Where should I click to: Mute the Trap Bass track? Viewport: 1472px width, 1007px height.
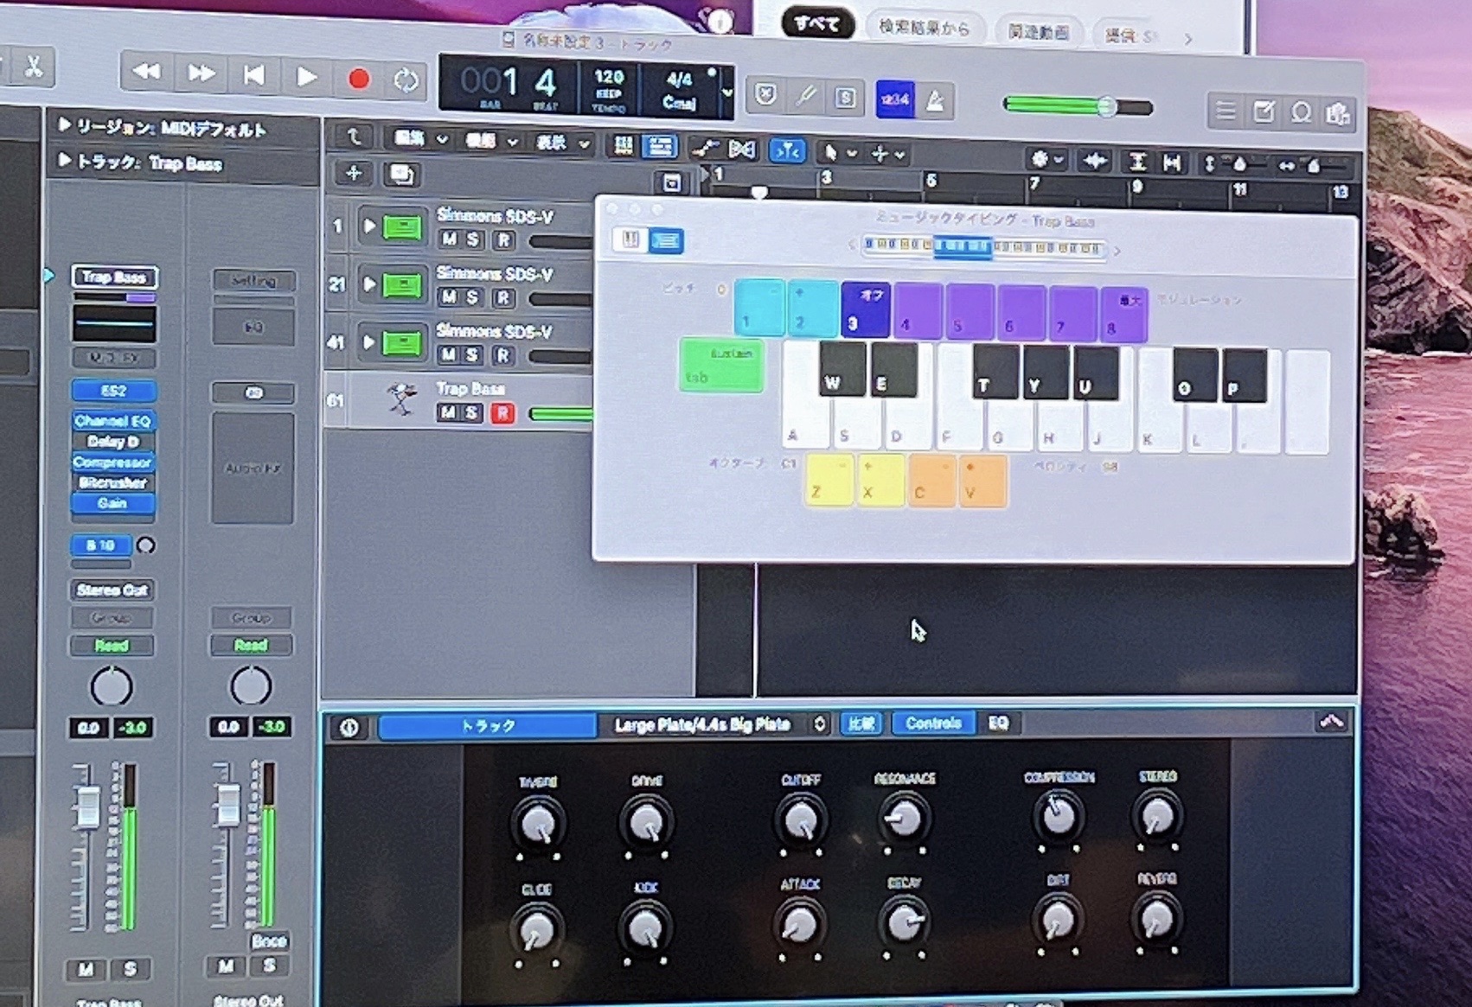coord(447,413)
